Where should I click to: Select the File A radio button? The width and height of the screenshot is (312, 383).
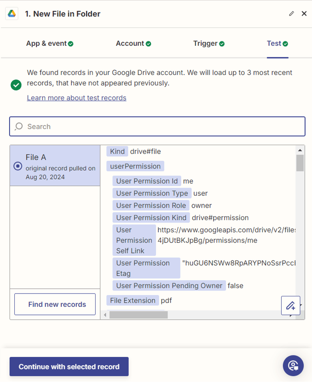click(18, 166)
